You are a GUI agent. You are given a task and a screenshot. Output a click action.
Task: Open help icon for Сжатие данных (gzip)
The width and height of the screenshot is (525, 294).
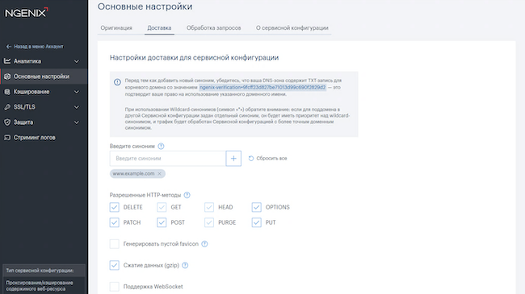[x=185, y=265]
